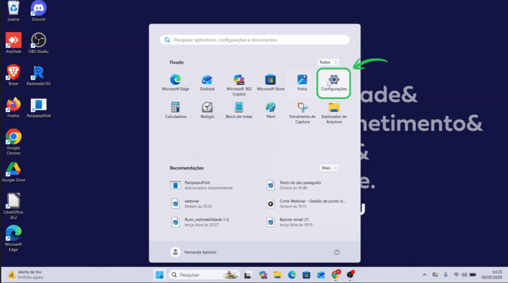Launch the Calculadora app
This screenshot has width=508, height=283.
[x=175, y=110]
